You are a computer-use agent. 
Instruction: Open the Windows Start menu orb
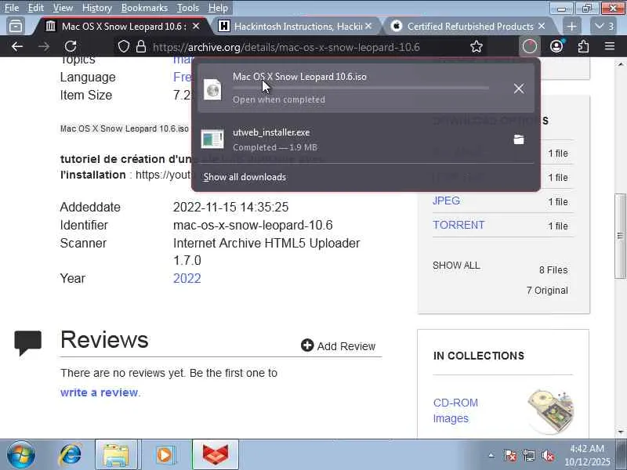21,455
